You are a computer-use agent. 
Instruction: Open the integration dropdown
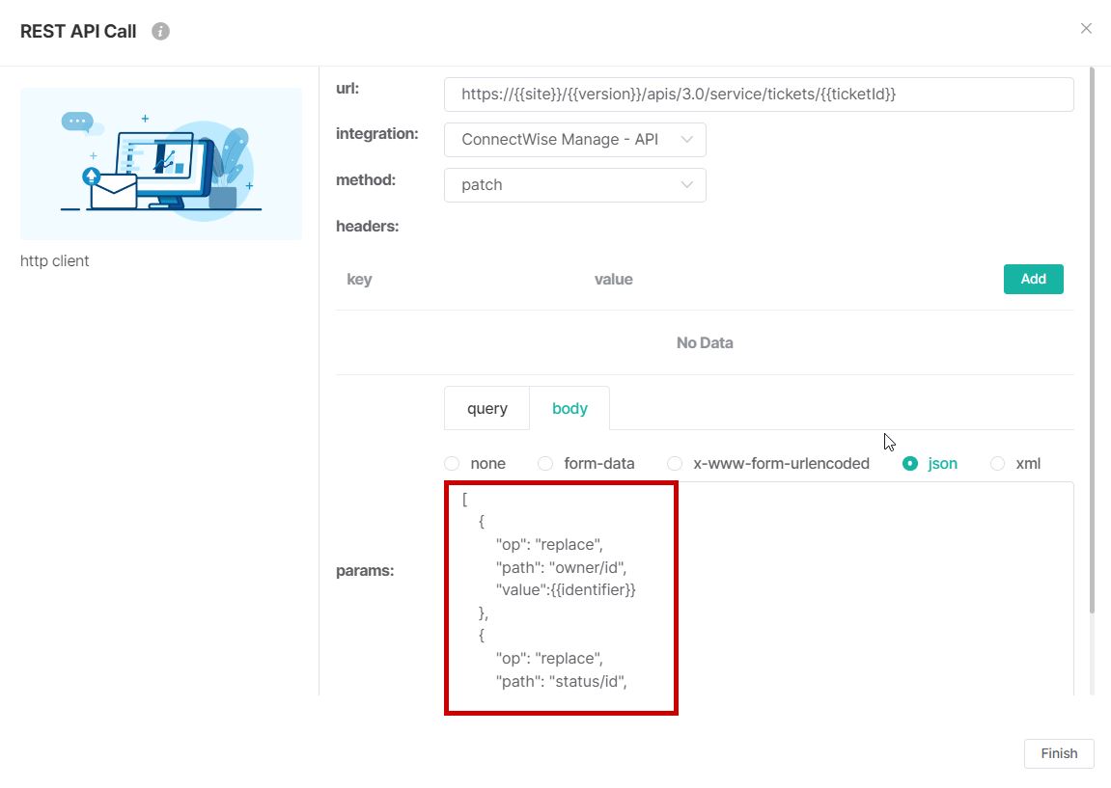pos(574,140)
